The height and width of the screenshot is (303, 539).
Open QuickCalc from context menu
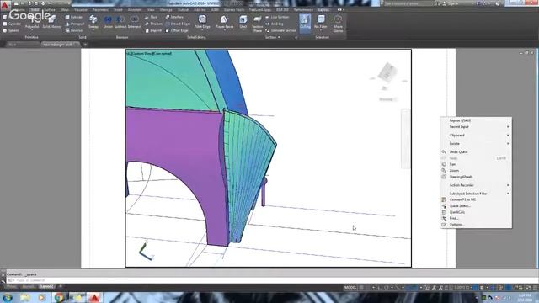[476, 212]
